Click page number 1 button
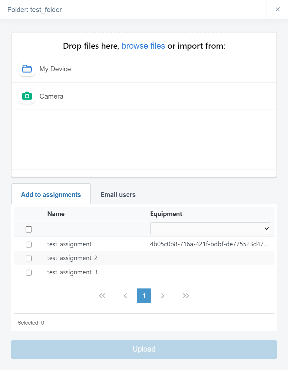This screenshot has height=370, width=288. (x=144, y=296)
